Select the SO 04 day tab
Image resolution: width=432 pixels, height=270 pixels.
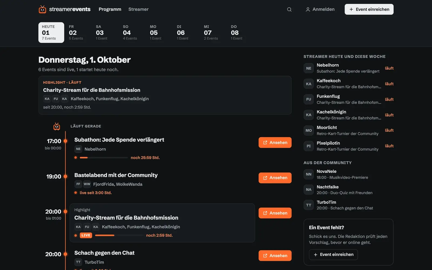click(132, 32)
